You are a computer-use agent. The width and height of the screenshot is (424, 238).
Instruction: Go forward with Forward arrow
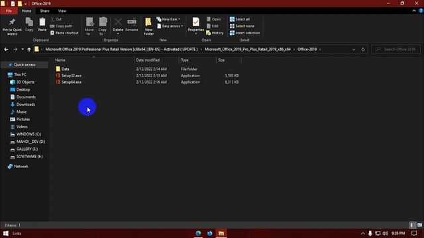[x=15, y=50]
